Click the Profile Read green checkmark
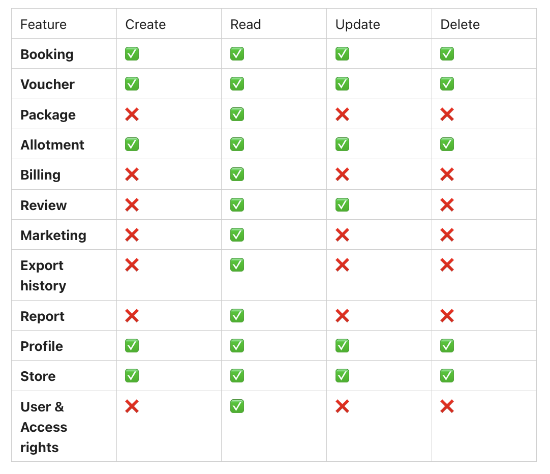This screenshot has height=474, width=550. point(237,346)
